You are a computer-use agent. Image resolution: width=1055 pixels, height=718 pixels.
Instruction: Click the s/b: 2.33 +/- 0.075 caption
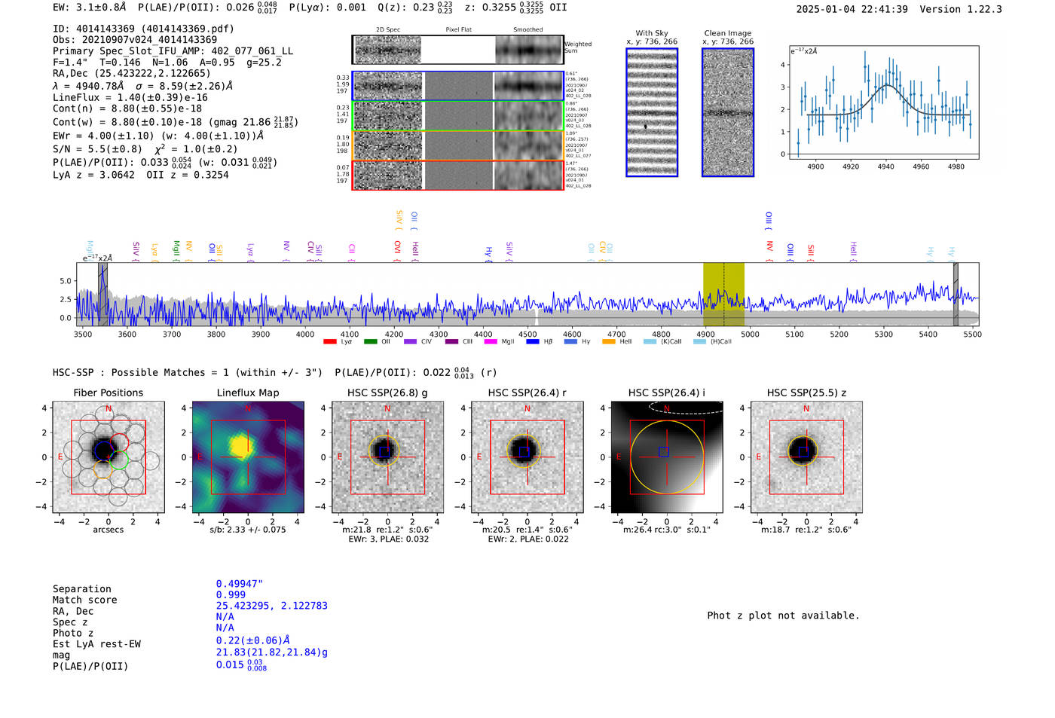[x=248, y=530]
